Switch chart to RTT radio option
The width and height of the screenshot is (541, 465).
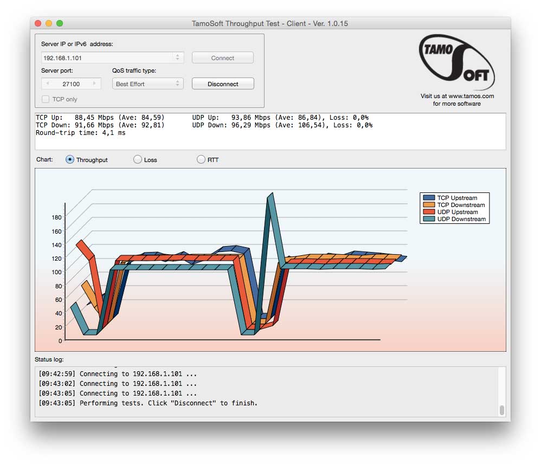coord(201,160)
